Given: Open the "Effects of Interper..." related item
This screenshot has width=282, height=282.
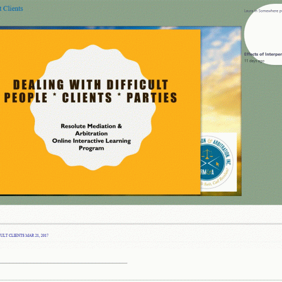Looking at the screenshot, I should click(263, 54).
